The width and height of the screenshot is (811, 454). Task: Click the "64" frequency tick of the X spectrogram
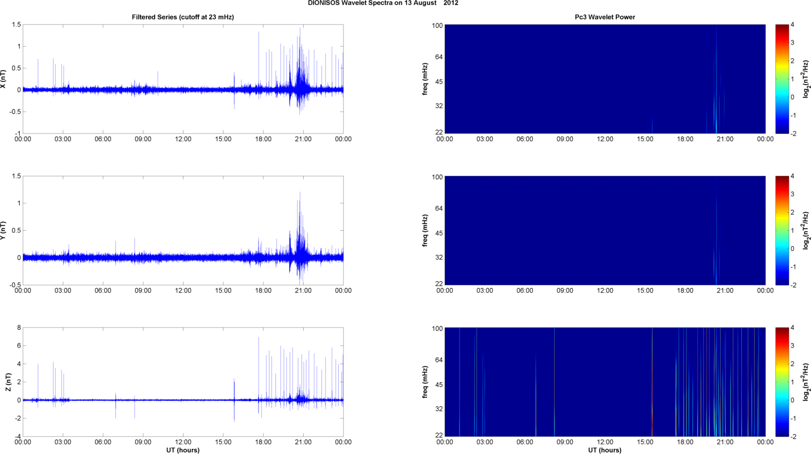point(439,57)
